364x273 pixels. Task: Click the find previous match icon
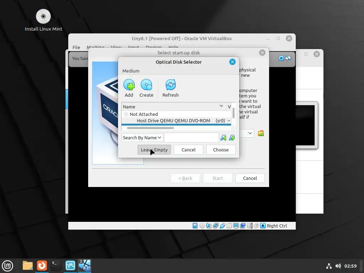coord(223,138)
